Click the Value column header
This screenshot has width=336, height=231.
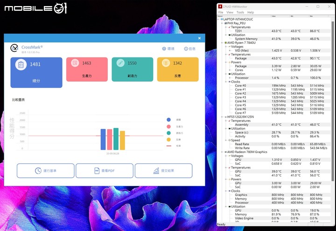280,16
